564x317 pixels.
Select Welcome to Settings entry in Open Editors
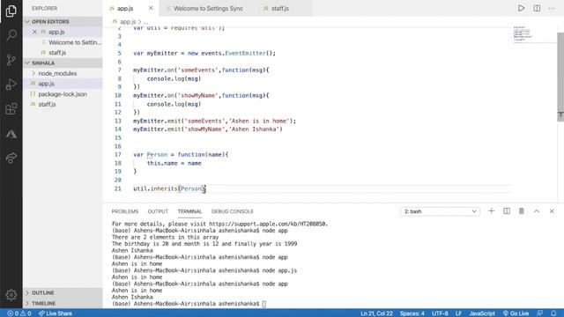pos(63,42)
